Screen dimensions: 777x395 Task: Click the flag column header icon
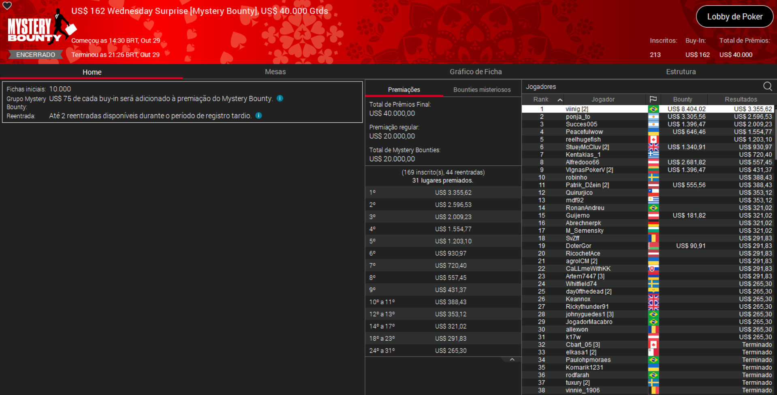coord(653,99)
